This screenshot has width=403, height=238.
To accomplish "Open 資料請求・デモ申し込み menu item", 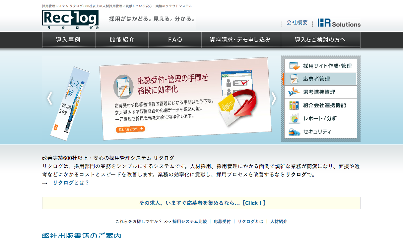I will click(241, 40).
